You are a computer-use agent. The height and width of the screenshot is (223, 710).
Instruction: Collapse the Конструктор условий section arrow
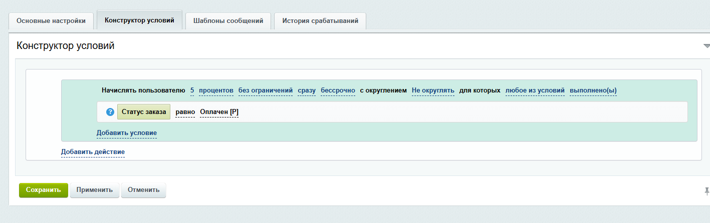[706, 46]
